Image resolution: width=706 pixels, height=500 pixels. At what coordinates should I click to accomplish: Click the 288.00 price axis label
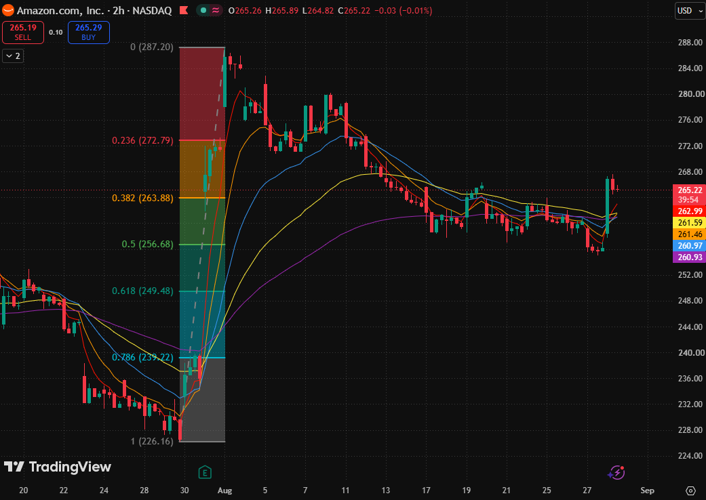[690, 42]
